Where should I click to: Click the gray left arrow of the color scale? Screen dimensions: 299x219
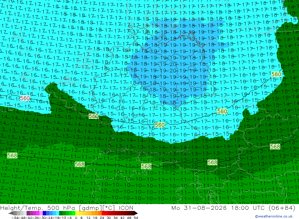click(x=11, y=213)
